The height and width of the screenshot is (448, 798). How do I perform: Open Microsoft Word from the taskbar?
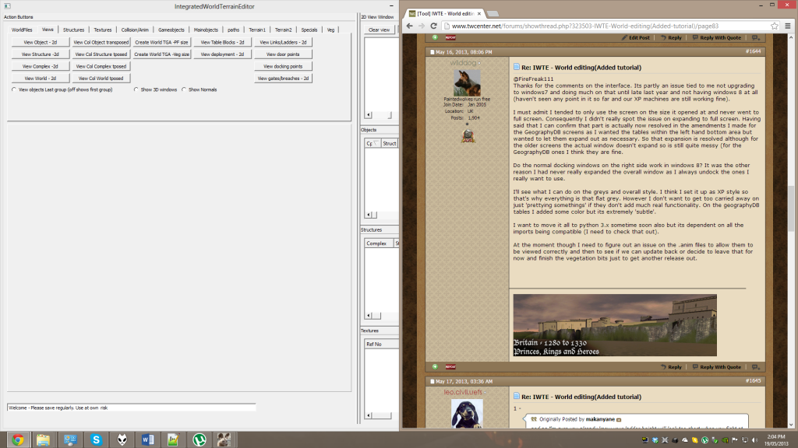147,439
